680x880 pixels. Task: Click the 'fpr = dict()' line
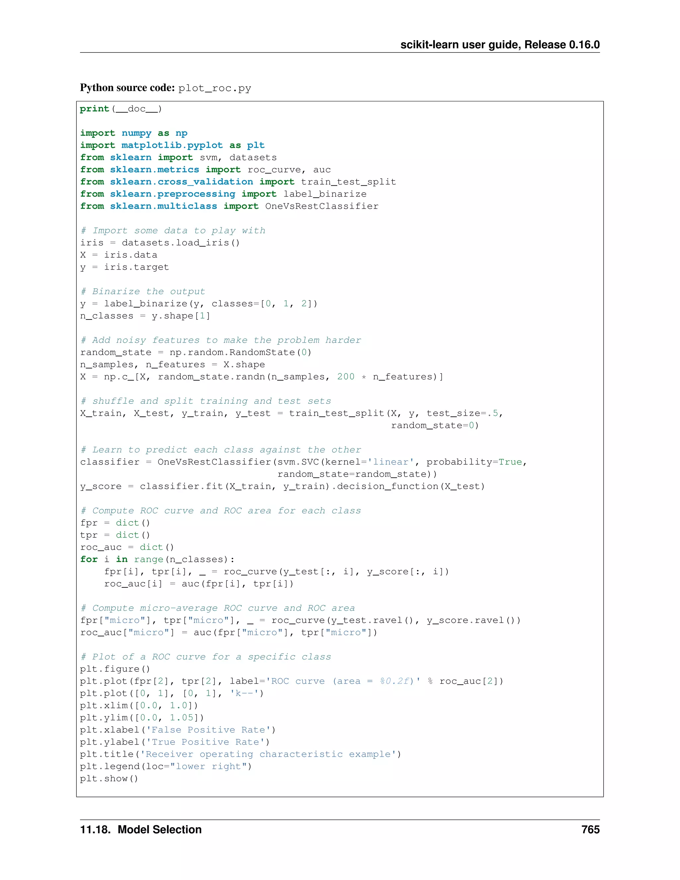coord(115,523)
